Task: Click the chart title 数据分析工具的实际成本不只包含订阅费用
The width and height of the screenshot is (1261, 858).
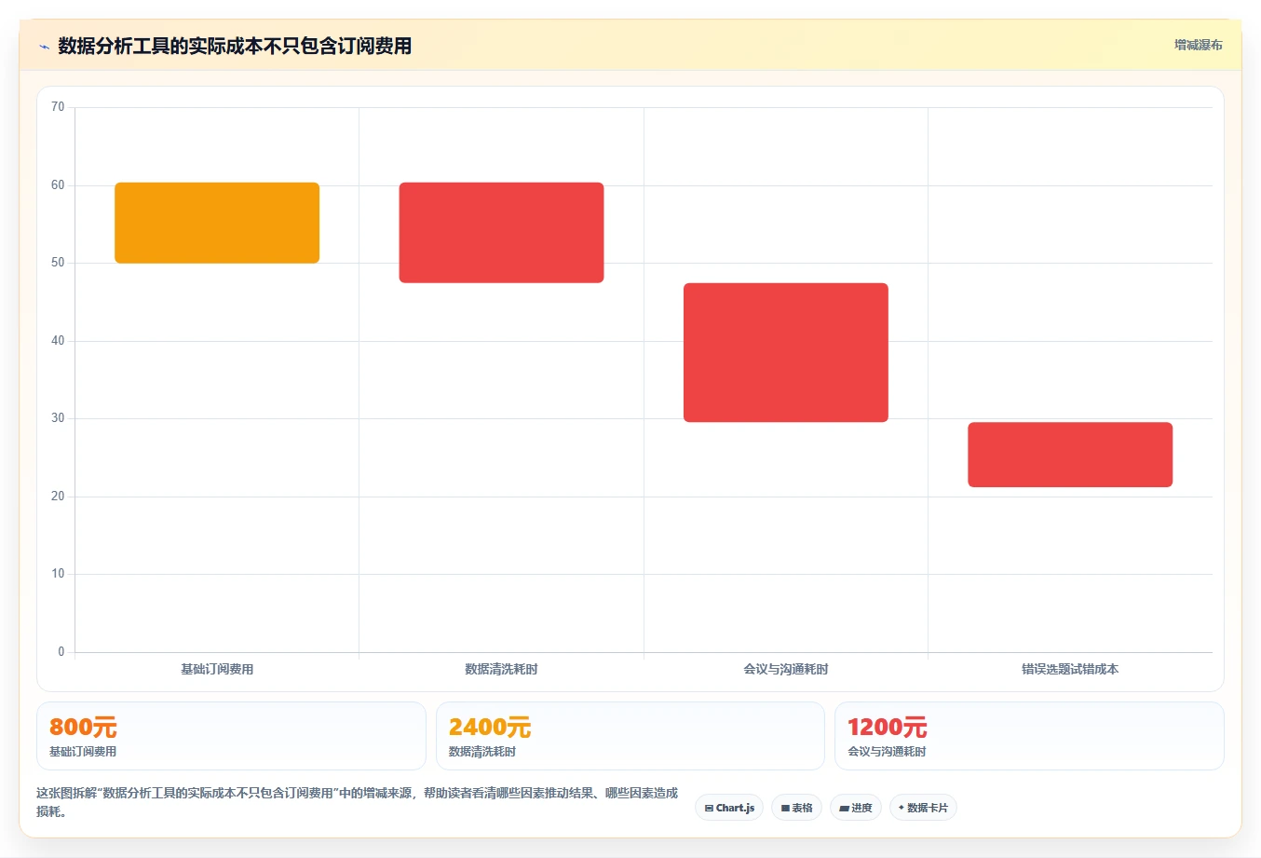Action: [x=235, y=46]
